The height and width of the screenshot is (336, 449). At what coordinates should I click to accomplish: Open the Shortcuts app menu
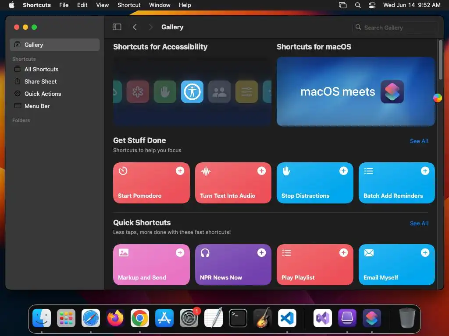(37, 5)
